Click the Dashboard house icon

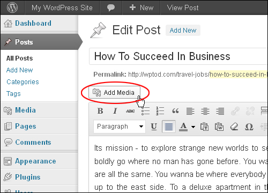tap(8, 24)
